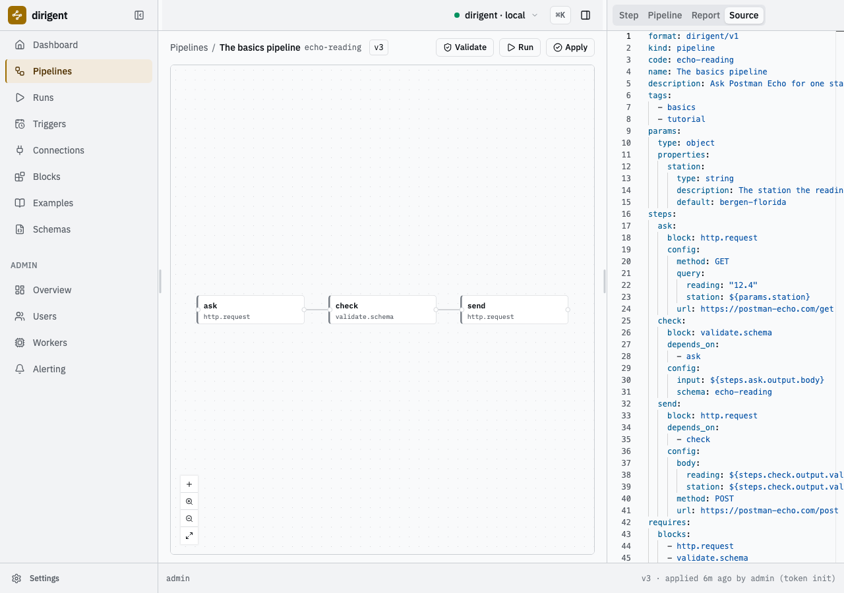The width and height of the screenshot is (844, 593).
Task: Click the dirigent logo icon
Action: pyautogui.click(x=17, y=15)
